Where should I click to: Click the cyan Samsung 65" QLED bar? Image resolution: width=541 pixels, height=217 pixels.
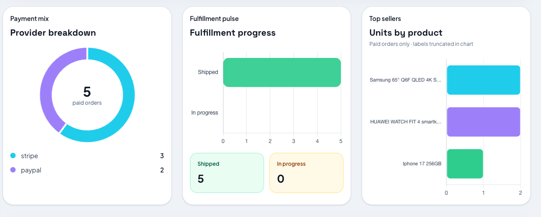click(483, 80)
